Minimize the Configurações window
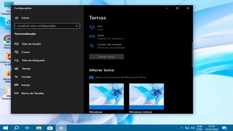The image size is (233, 131). coord(167,8)
